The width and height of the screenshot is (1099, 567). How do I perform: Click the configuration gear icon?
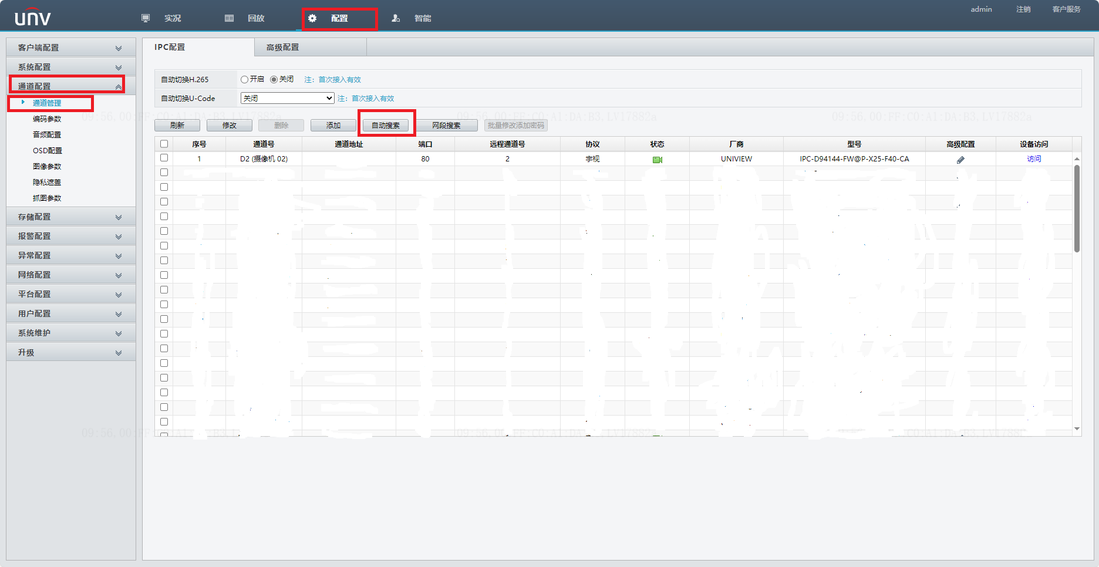tap(312, 18)
